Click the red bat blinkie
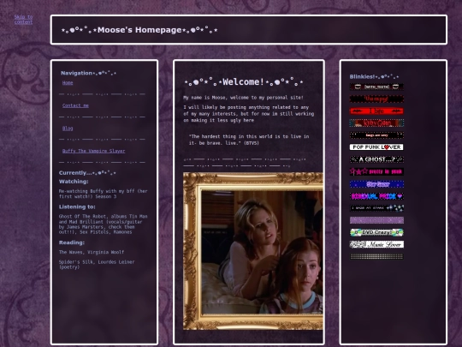The image size is (462, 347). tap(376, 111)
